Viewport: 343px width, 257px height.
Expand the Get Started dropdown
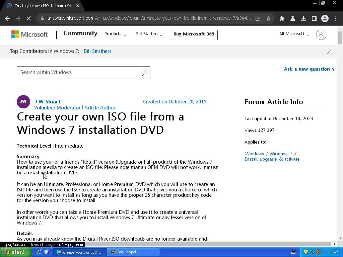[149, 34]
